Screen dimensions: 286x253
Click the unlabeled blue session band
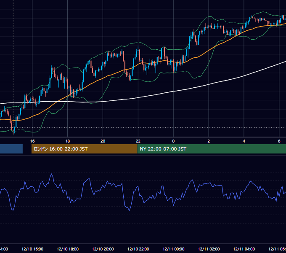(x=11, y=149)
